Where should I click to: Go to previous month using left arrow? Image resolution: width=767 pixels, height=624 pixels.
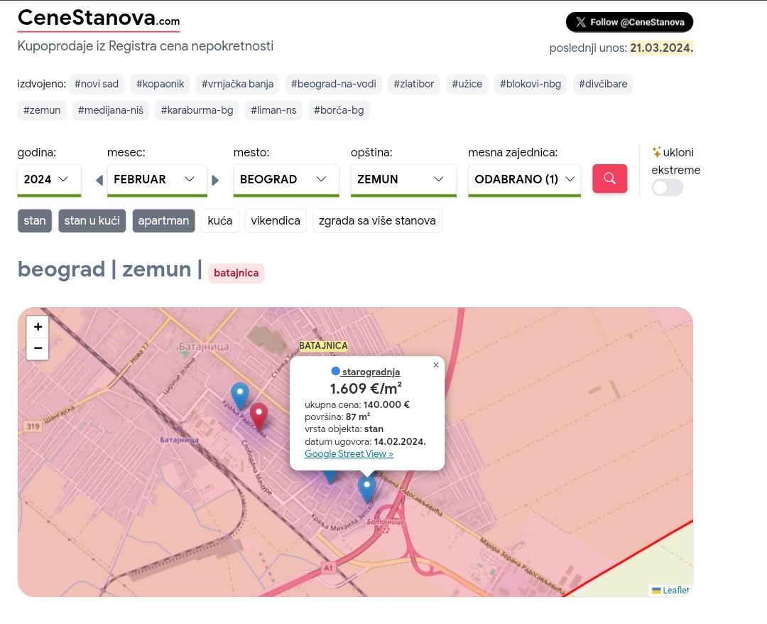coord(99,180)
